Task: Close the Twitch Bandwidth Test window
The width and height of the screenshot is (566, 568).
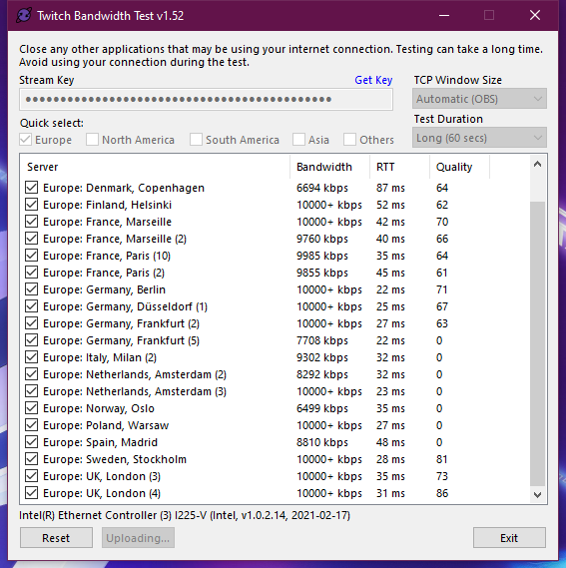Action: [535, 16]
